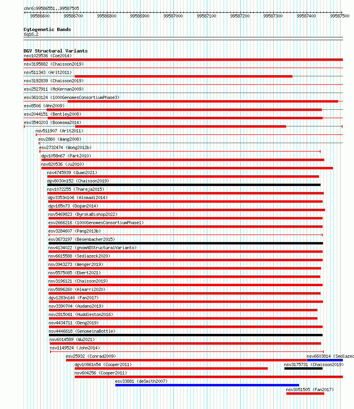Viewport: 354px width, 409px height.
Task: Open the esv8506 (Ahn2009) variant
Action: tap(44, 106)
